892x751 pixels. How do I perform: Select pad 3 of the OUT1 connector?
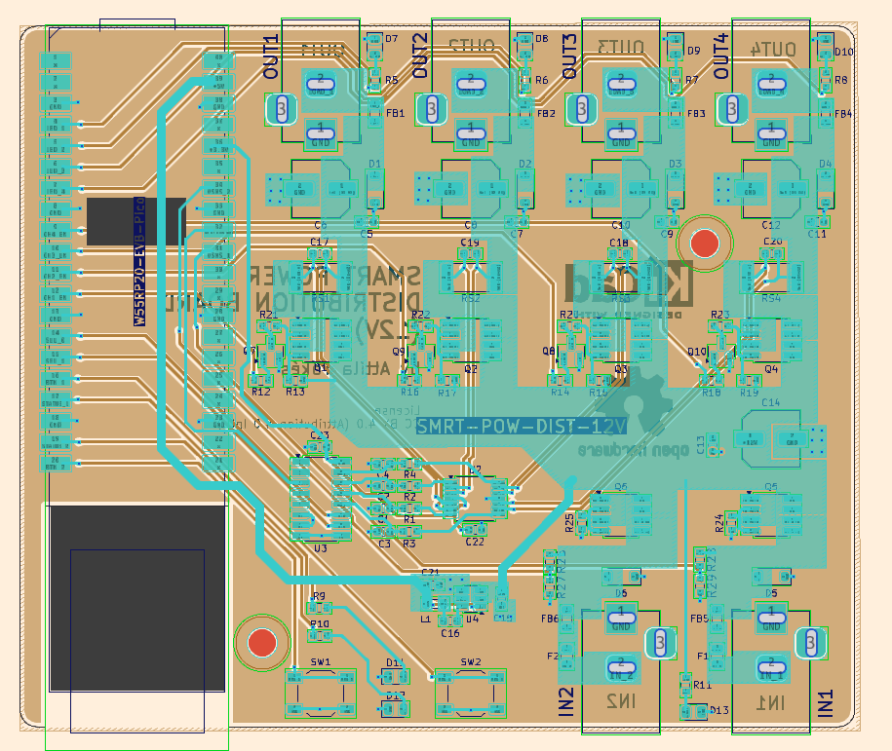click(282, 108)
